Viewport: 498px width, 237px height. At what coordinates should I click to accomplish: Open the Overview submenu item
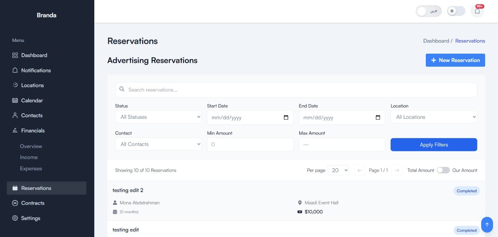click(31, 146)
